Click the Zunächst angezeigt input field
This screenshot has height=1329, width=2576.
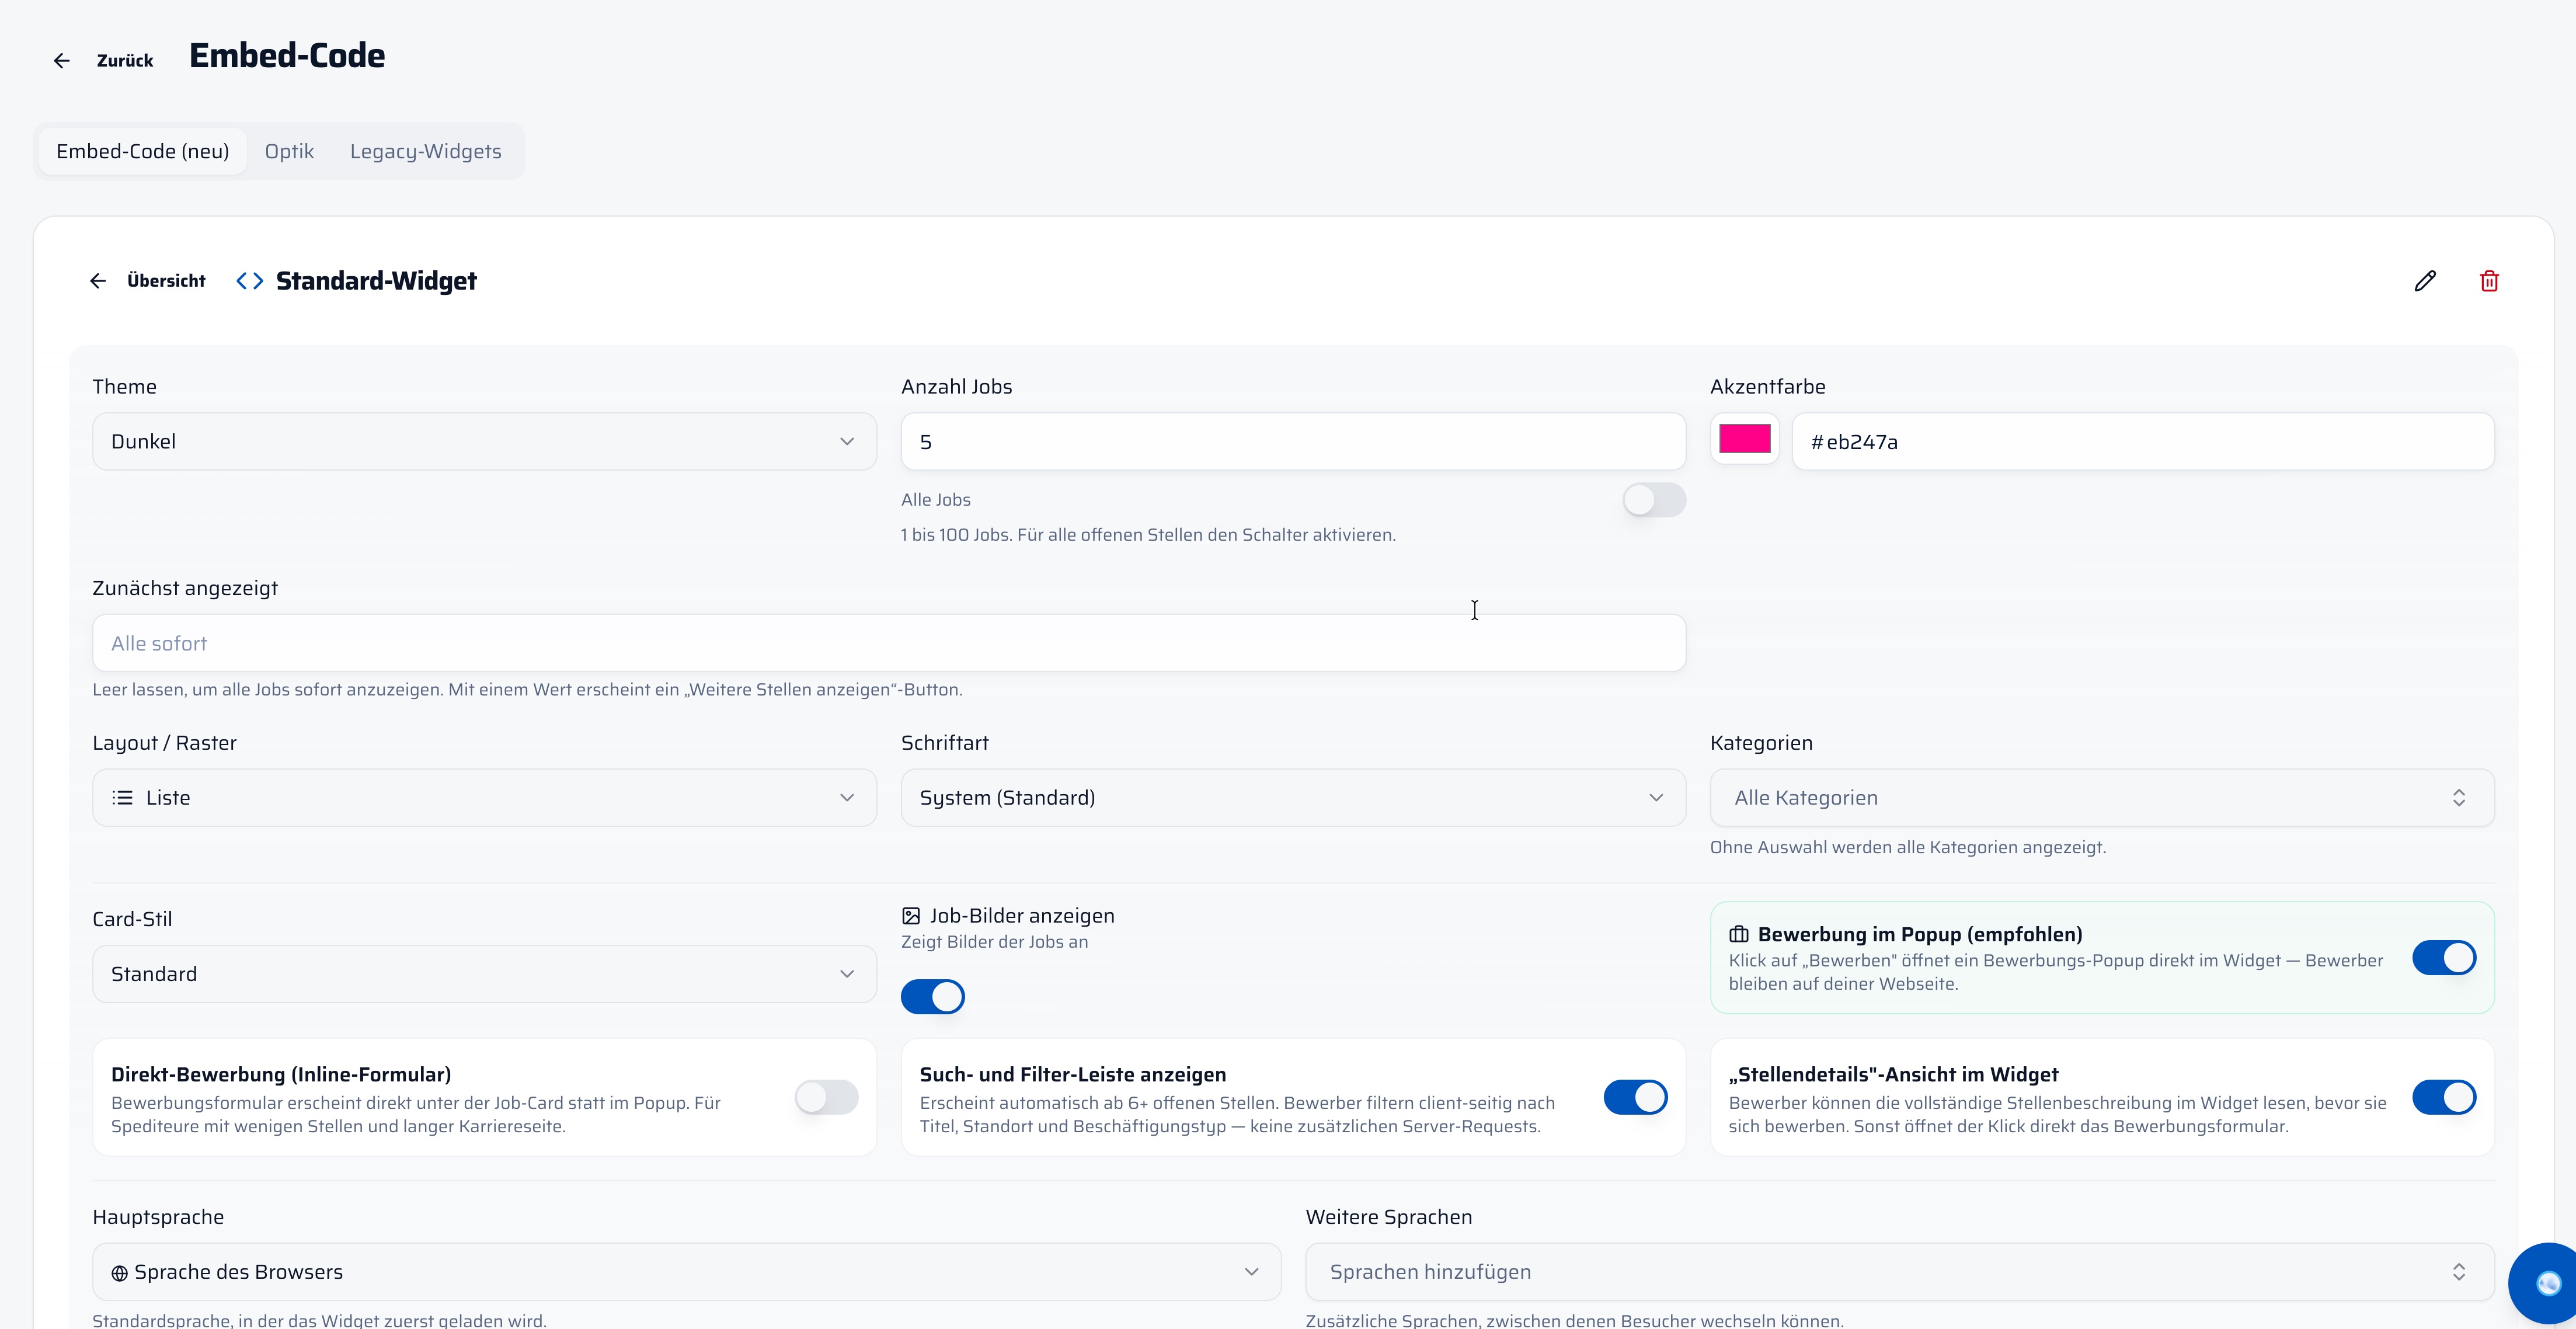coord(889,643)
